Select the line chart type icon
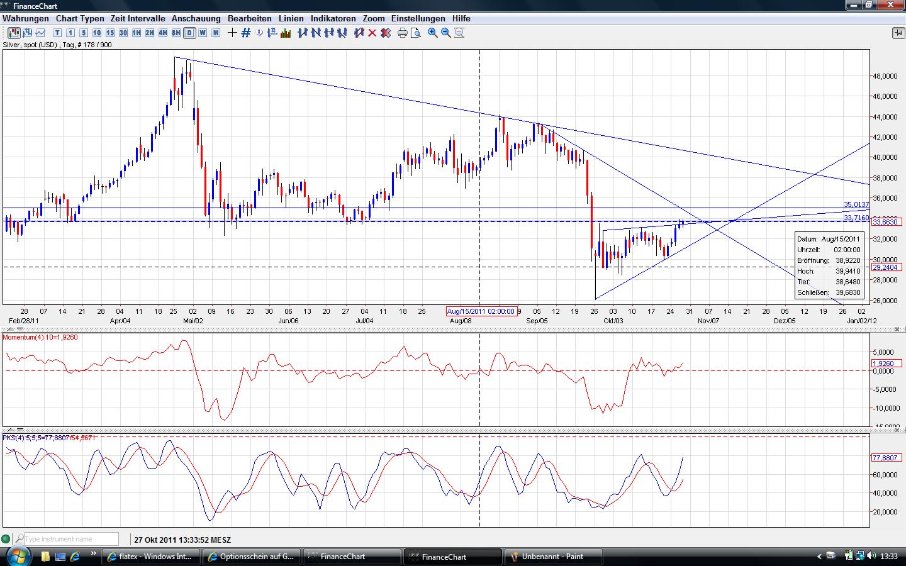906x566 pixels. point(40,33)
